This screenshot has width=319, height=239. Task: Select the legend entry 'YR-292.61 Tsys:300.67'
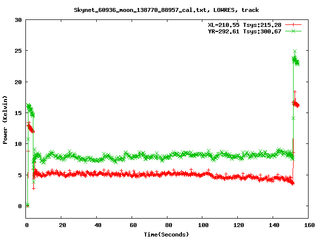245,31
